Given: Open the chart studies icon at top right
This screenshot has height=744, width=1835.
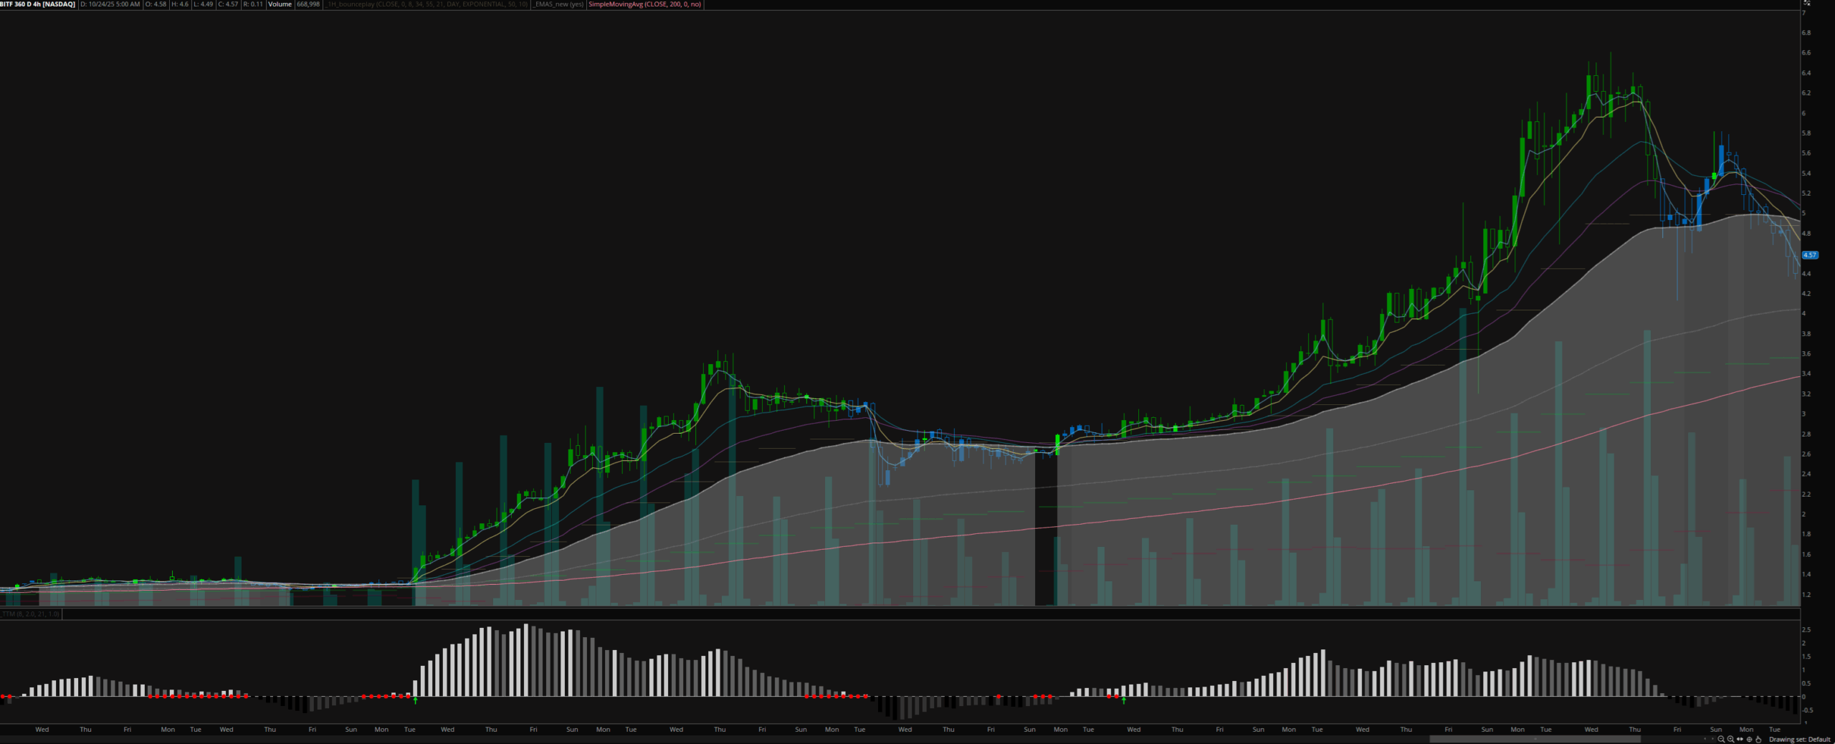Looking at the screenshot, I should pos(1807,4).
